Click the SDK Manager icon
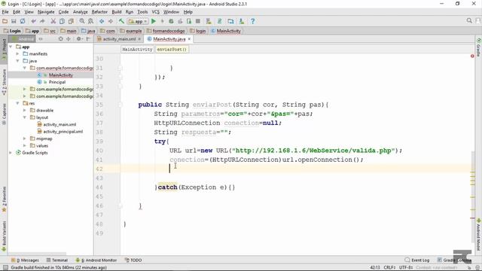482x271 pixels. pyautogui.click(x=242, y=21)
